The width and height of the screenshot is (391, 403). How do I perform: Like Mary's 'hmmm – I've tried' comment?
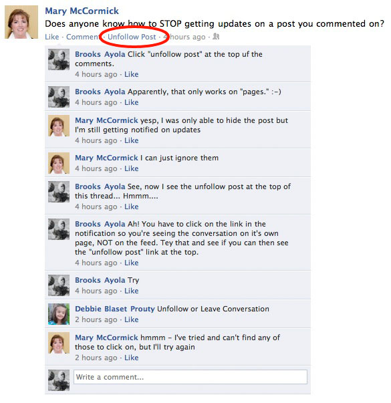(132, 358)
